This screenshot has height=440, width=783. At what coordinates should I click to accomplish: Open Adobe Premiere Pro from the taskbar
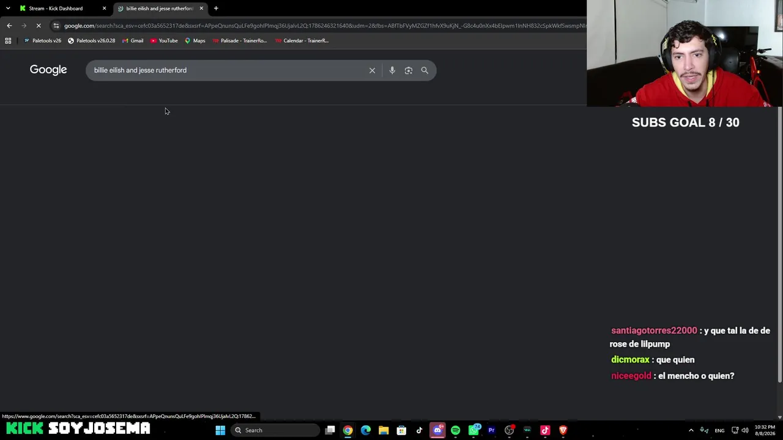tap(491, 430)
